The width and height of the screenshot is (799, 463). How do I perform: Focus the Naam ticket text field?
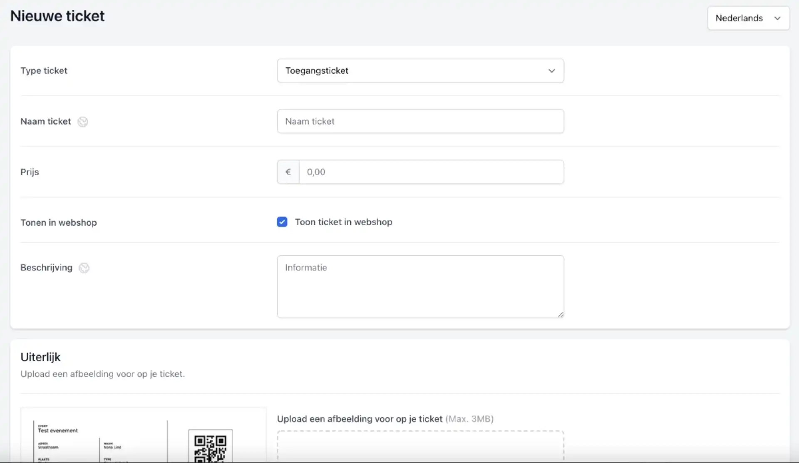(420, 122)
